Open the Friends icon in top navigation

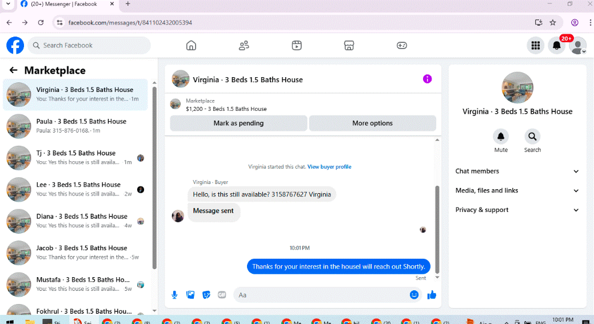(244, 45)
